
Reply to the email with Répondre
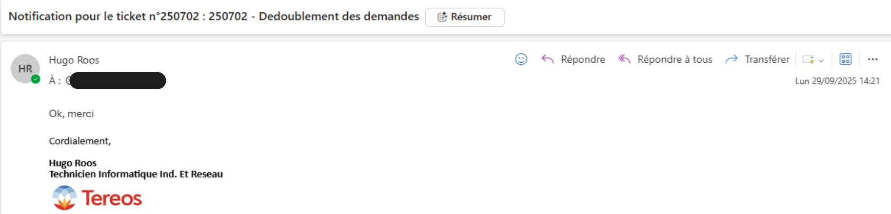[x=574, y=59]
